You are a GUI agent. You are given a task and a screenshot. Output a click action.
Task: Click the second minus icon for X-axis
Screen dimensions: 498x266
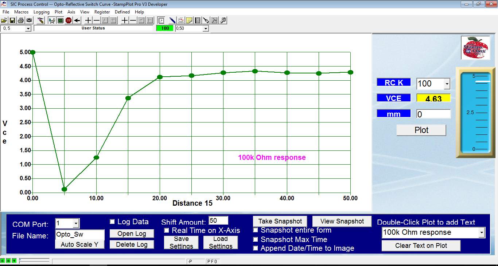coord(133,20)
